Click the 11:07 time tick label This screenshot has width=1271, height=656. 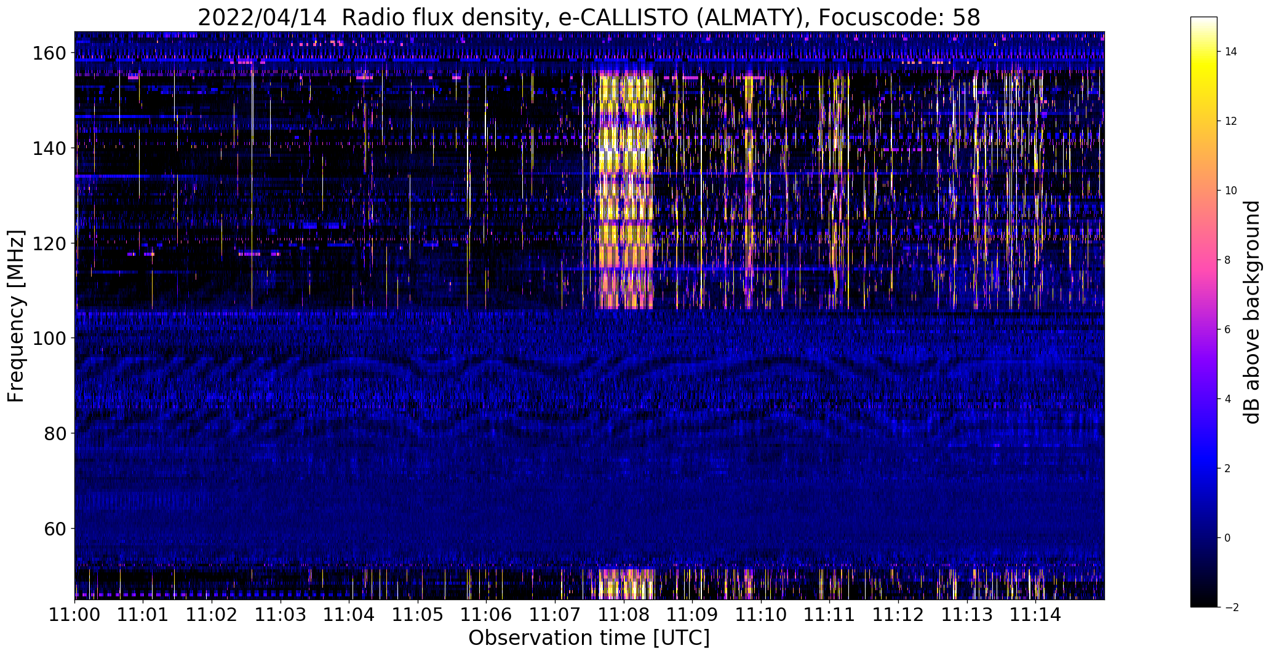[555, 614]
